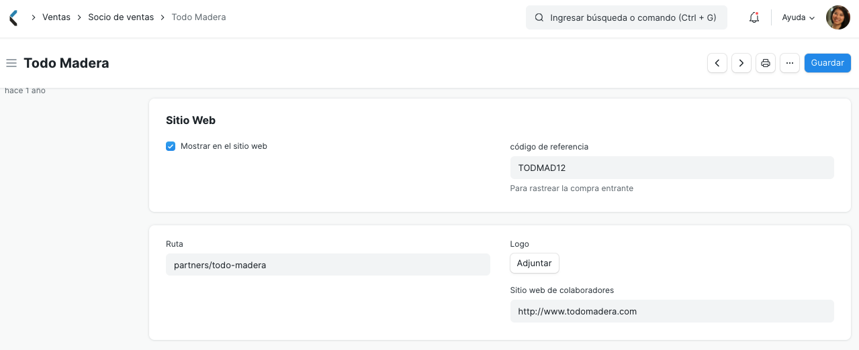859x350 pixels.
Task: Click the 'hace 1 año' timestamp
Action: tap(25, 91)
